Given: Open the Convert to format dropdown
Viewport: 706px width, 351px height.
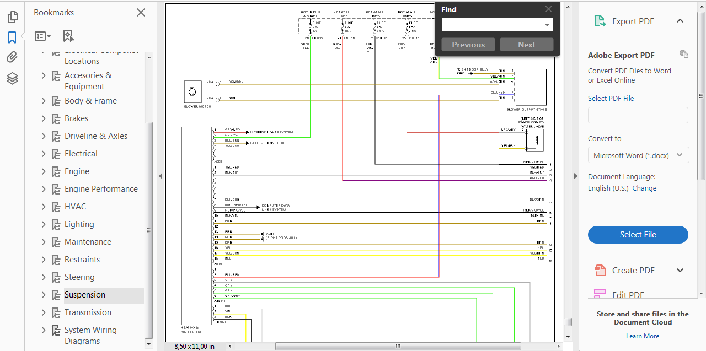Looking at the screenshot, I should tap(638, 155).
